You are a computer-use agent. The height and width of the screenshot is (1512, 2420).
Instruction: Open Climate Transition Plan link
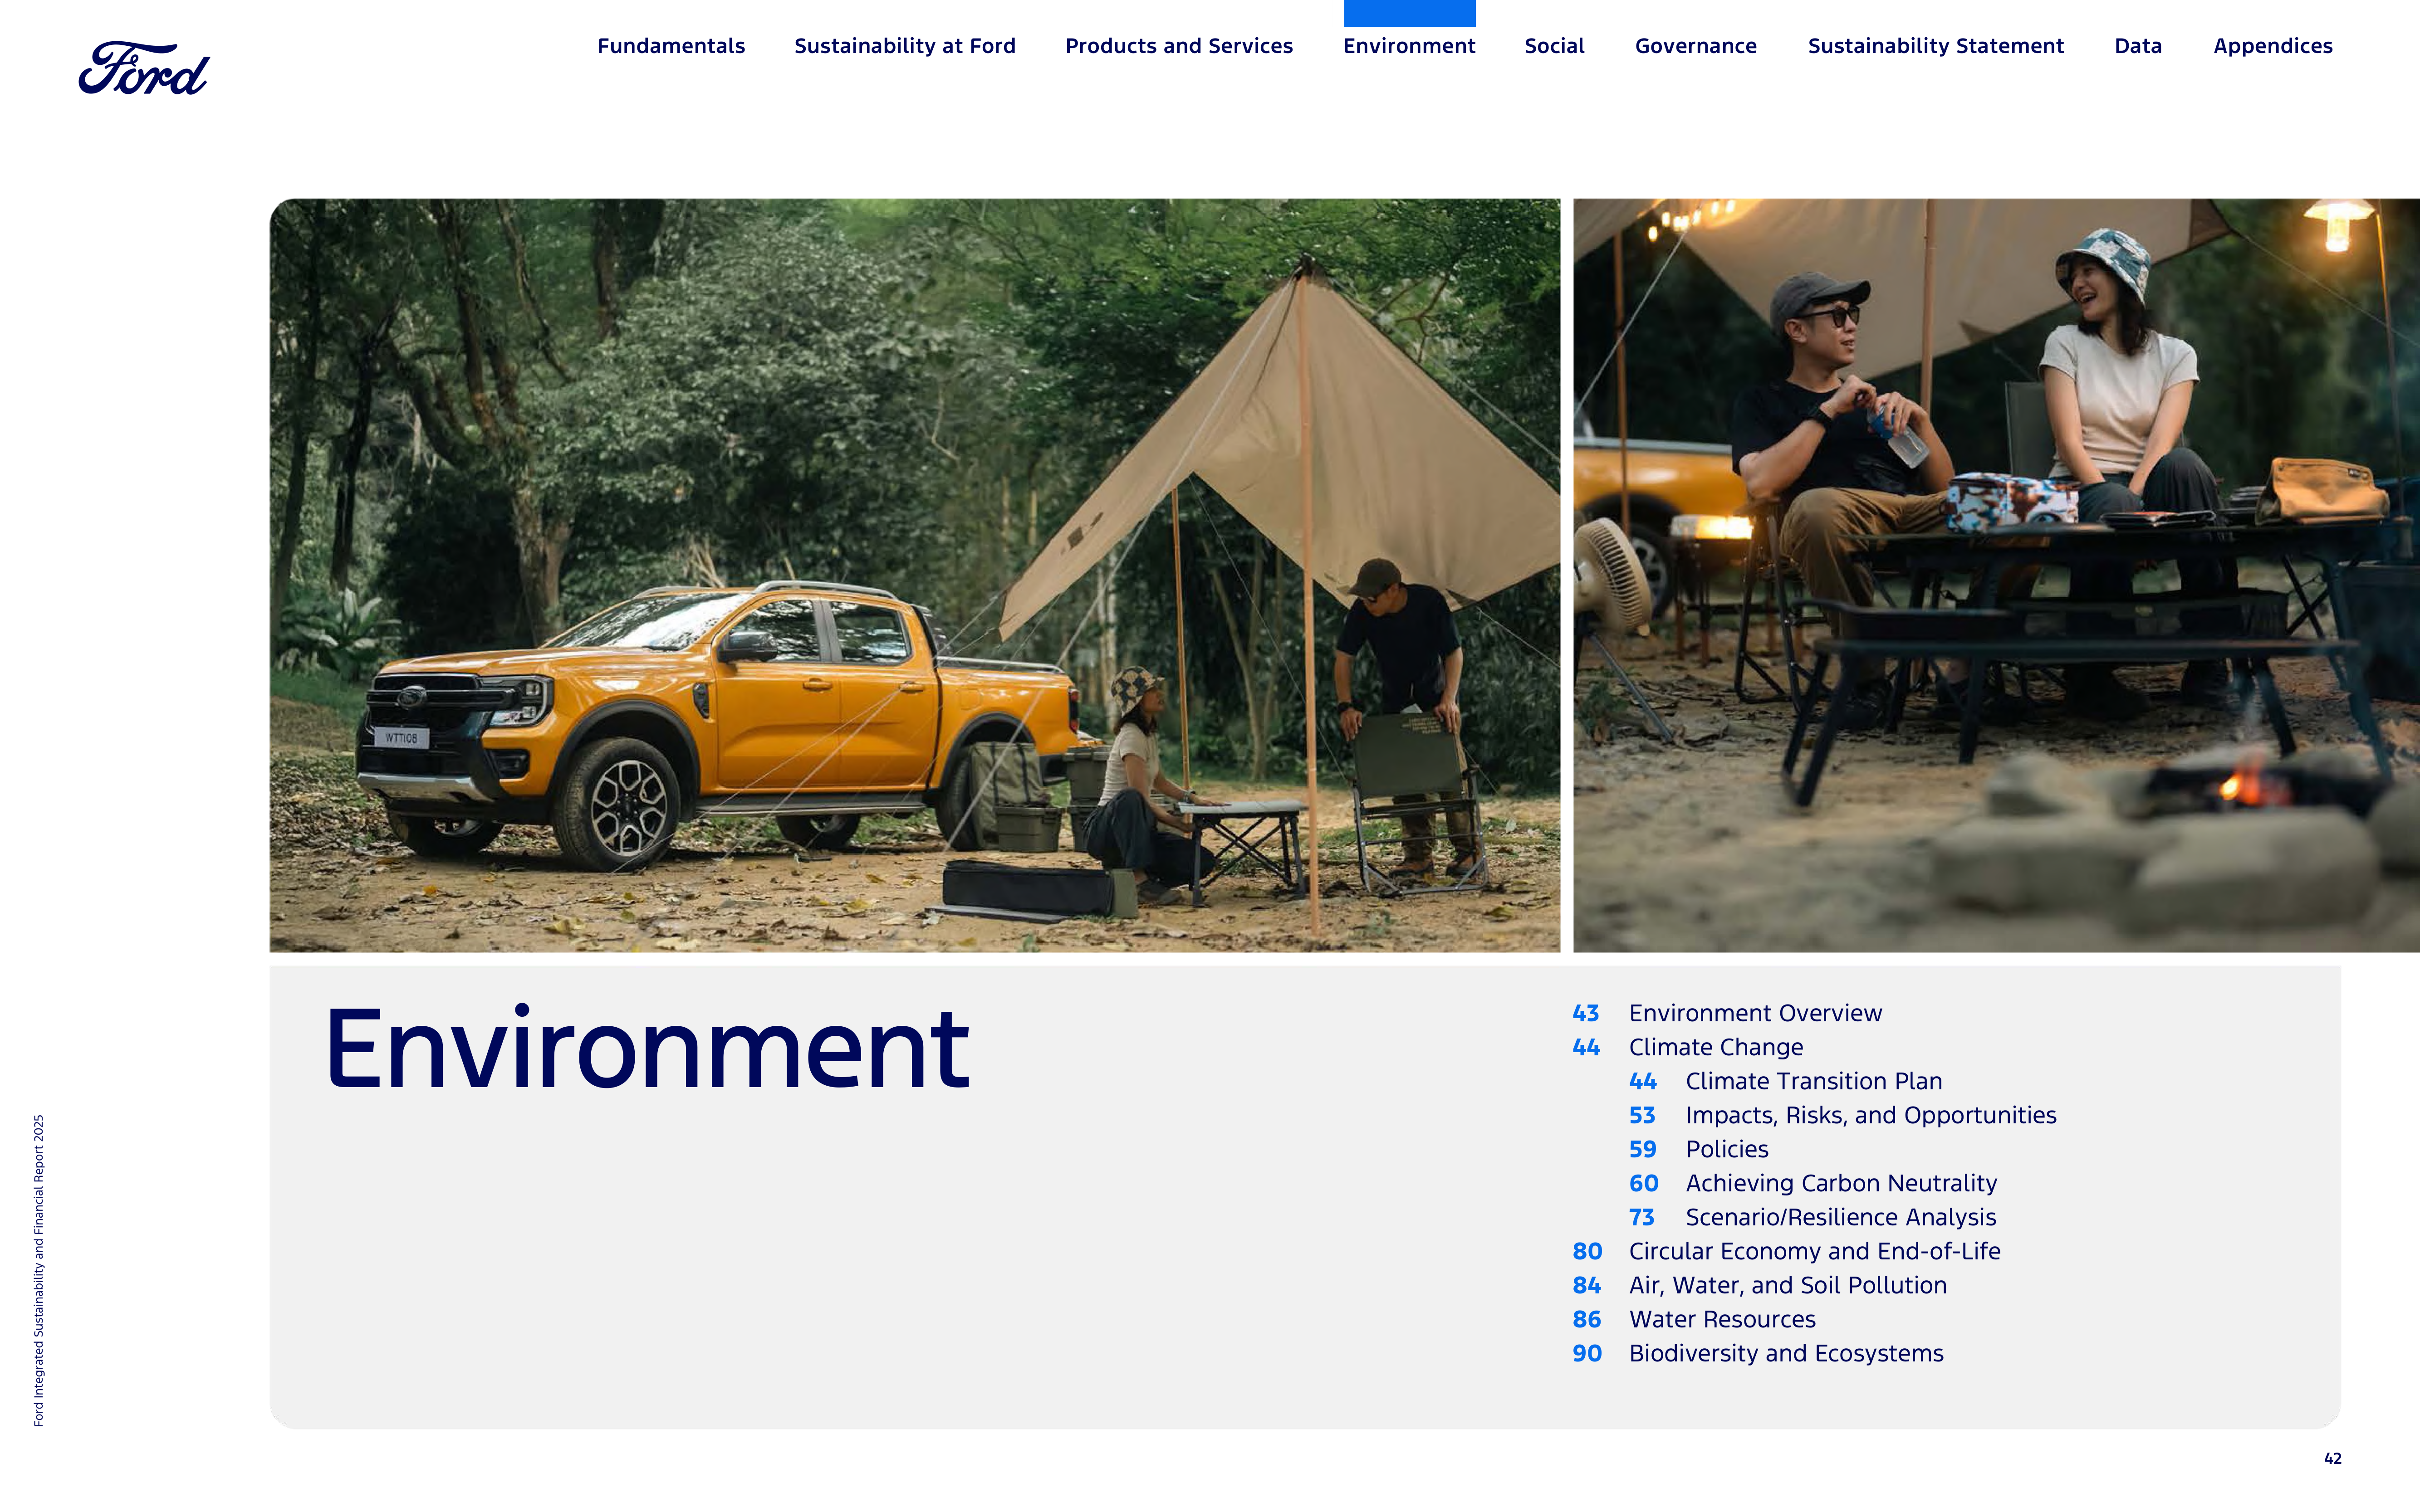click(x=1814, y=1081)
